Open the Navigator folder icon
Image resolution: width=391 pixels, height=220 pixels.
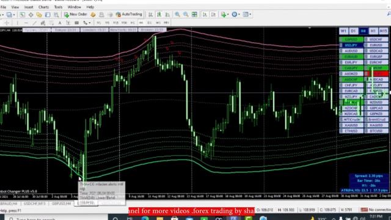coord(39,15)
